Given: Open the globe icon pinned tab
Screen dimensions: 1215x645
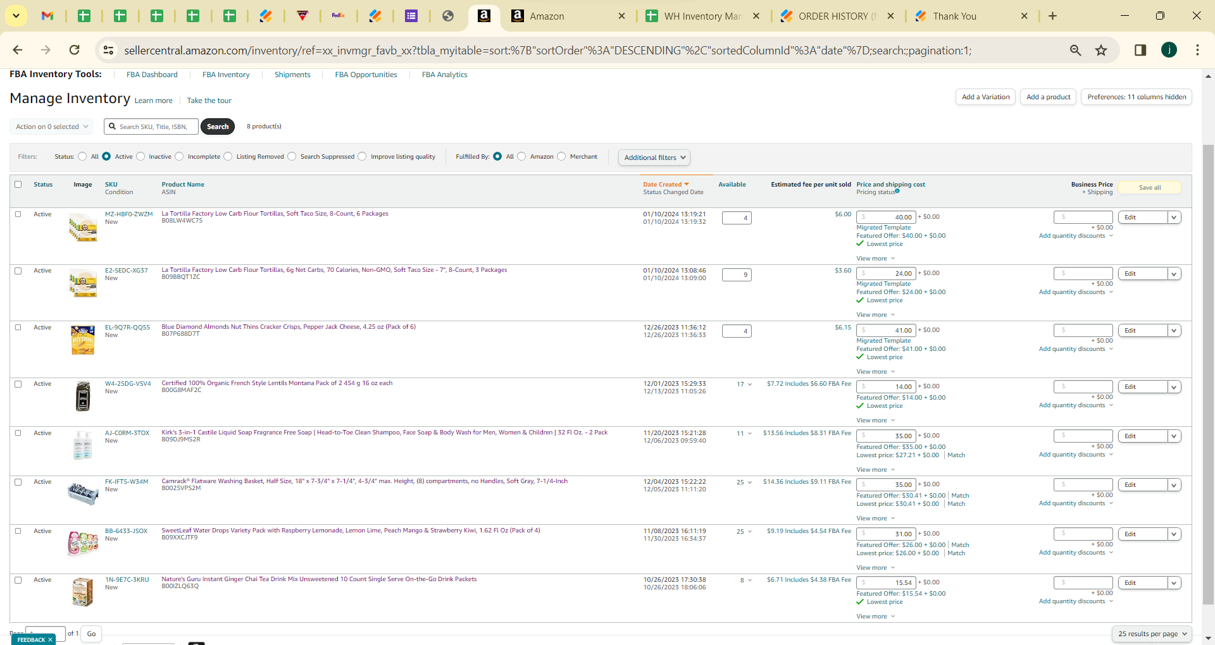Looking at the screenshot, I should coord(448,16).
